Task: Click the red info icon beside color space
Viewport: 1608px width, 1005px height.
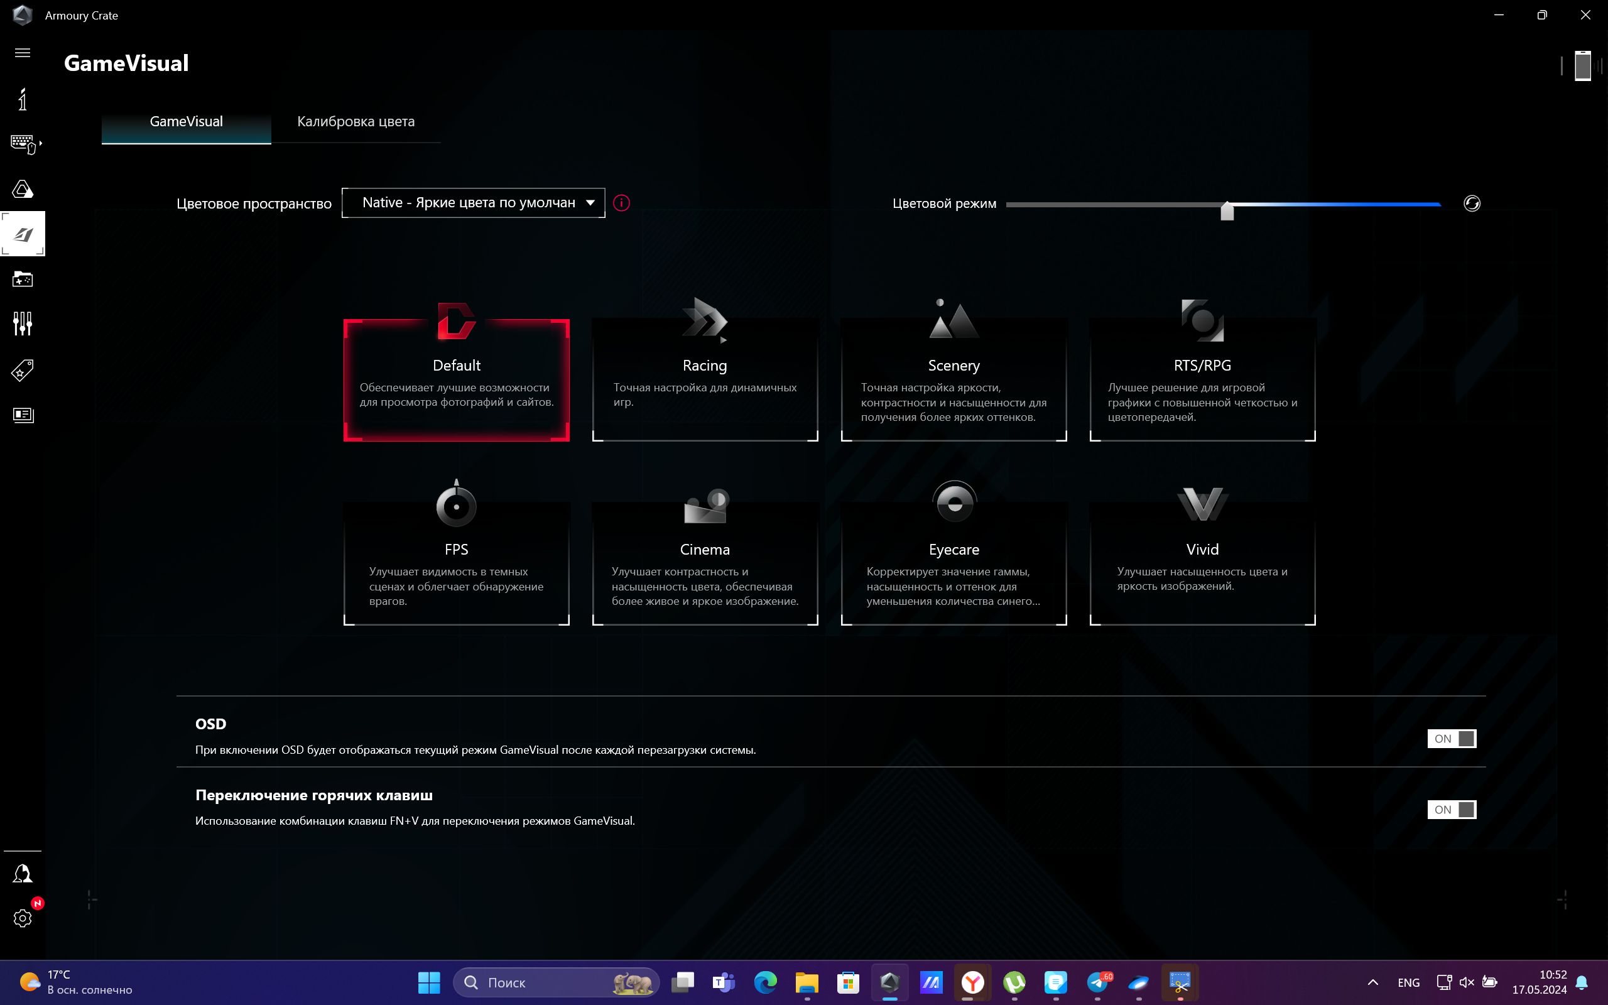Action: pyautogui.click(x=621, y=203)
